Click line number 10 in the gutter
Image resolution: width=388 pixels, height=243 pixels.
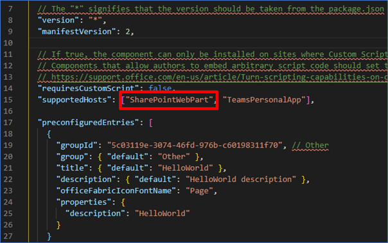pos(8,43)
